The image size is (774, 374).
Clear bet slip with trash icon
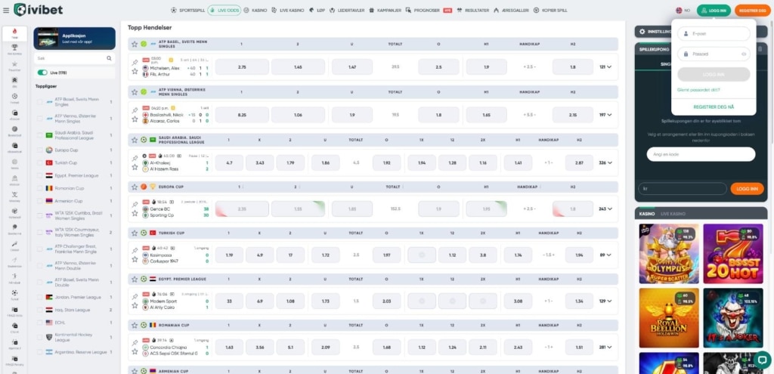(760, 49)
